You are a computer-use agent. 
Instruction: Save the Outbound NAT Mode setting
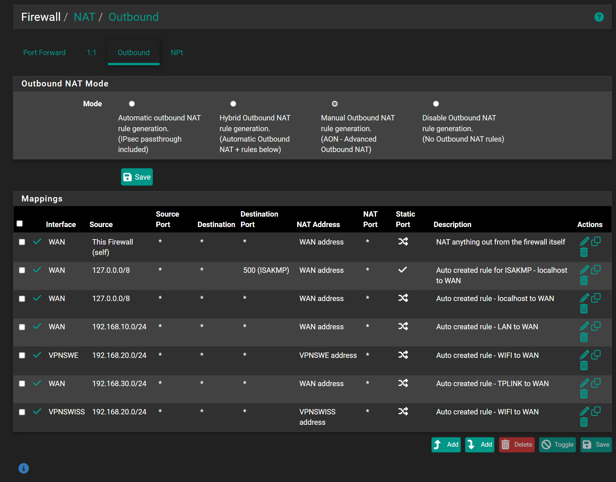coord(137,177)
